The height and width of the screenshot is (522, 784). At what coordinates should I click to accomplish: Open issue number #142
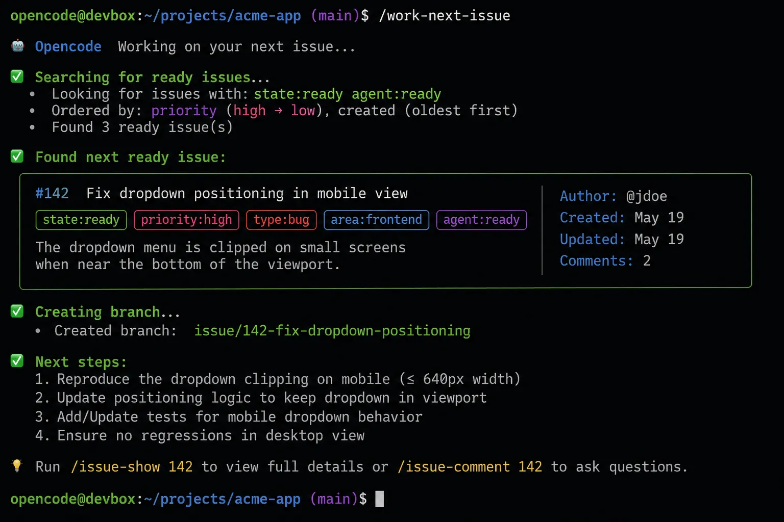click(52, 193)
